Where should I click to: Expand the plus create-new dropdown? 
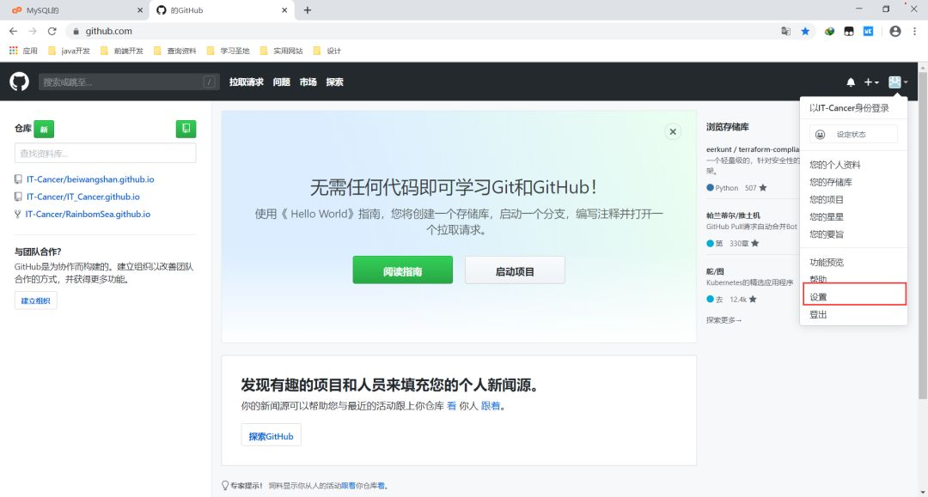[x=871, y=82]
